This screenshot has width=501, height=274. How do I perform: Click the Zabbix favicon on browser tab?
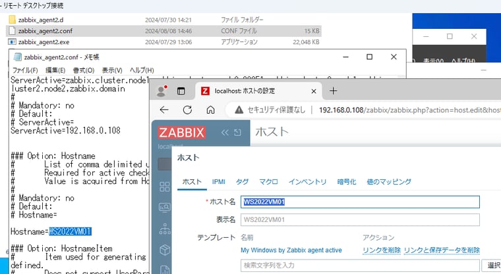(205, 91)
